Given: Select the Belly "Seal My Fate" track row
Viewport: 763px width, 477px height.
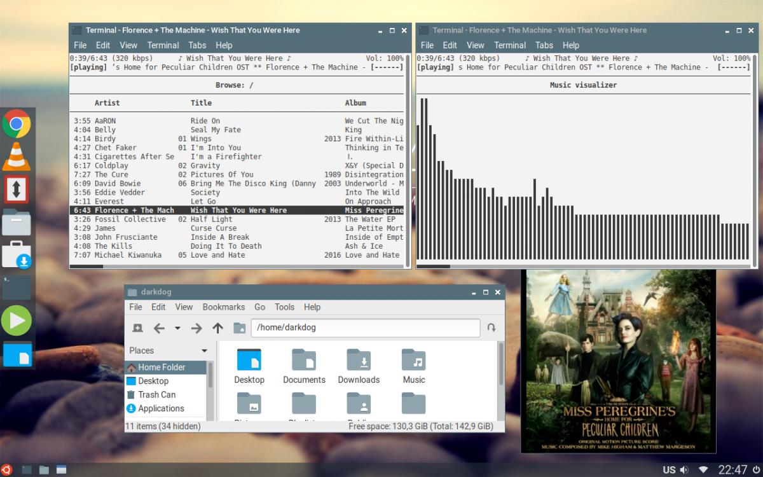Looking at the screenshot, I should pyautogui.click(x=237, y=130).
